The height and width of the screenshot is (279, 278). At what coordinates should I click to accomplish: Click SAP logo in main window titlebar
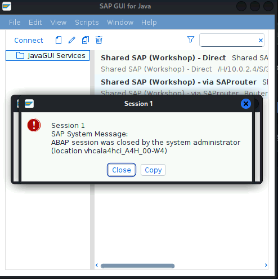7,6
